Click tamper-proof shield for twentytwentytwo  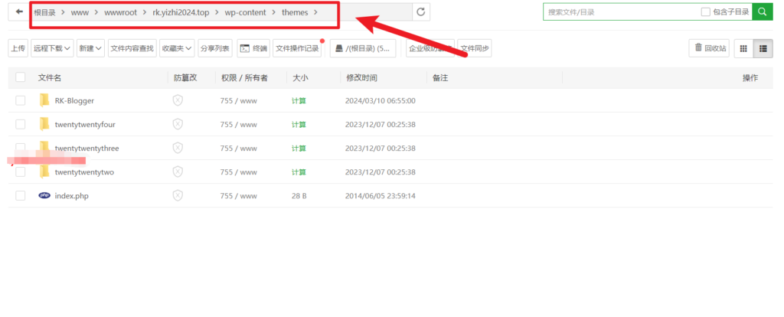[178, 172]
